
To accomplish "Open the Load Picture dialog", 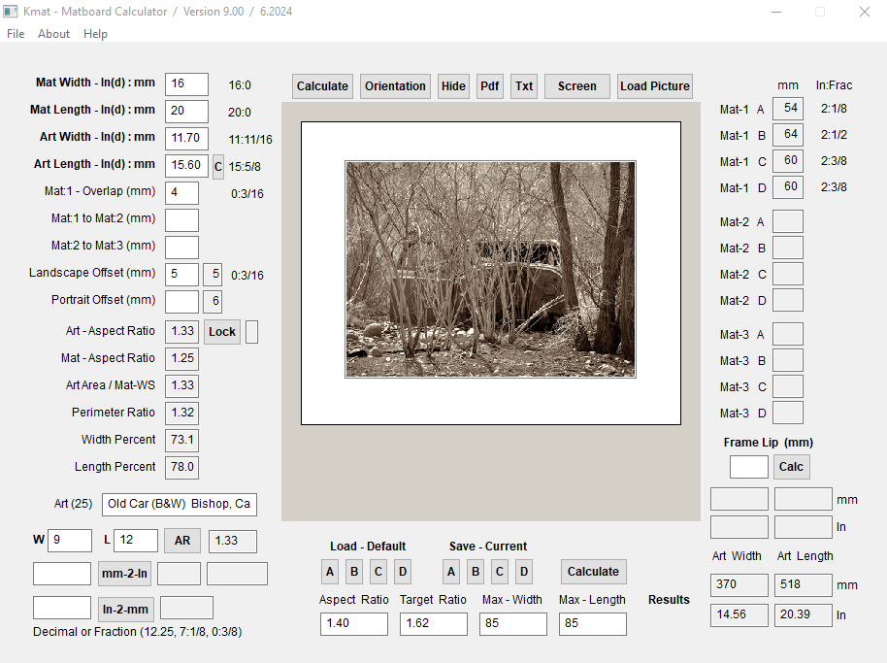I will pos(655,86).
